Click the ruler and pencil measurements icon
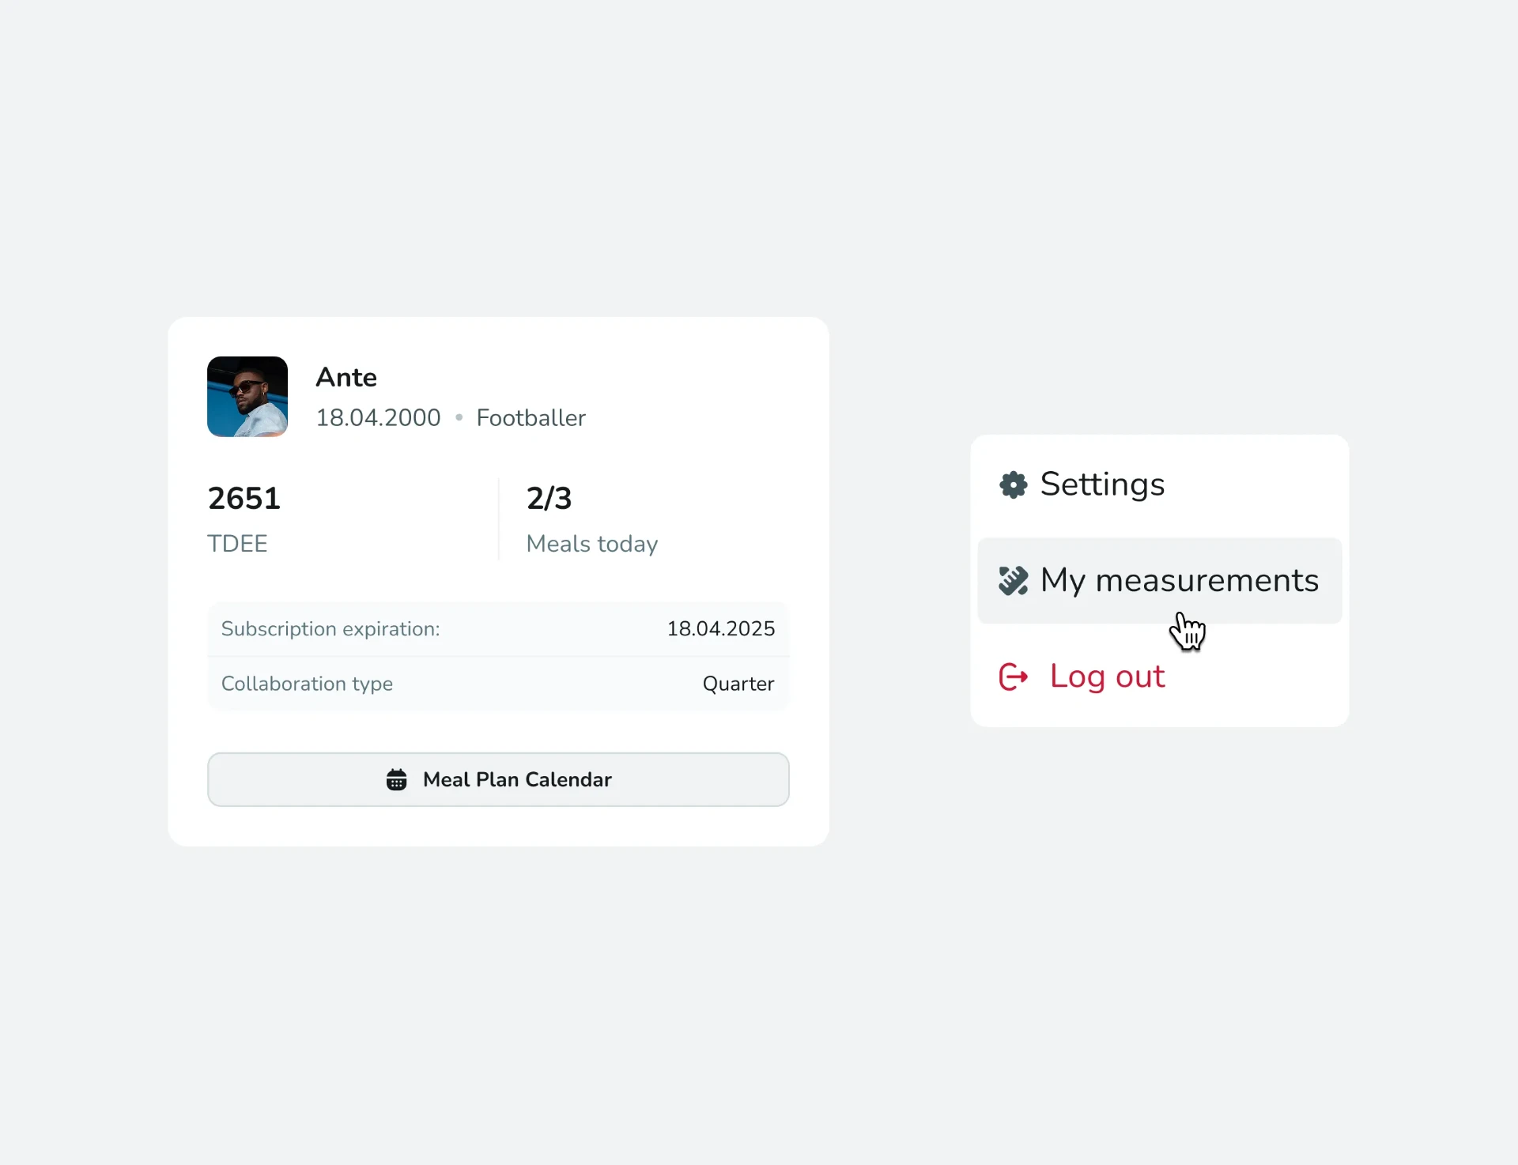 tap(1013, 581)
